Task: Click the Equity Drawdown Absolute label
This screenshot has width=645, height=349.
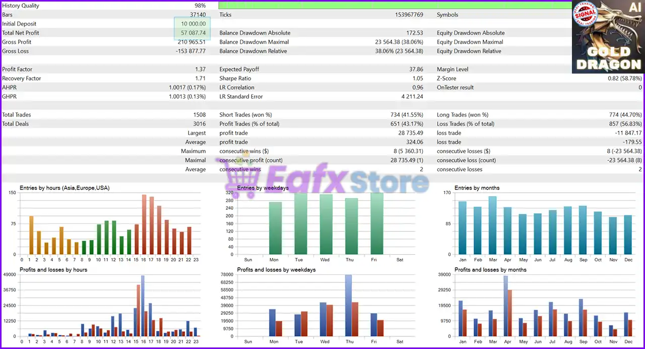Action: coord(471,33)
